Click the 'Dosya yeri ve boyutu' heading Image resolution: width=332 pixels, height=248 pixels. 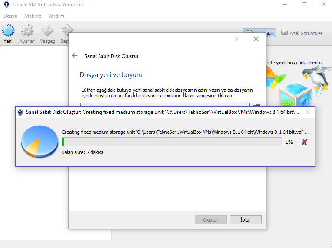(111, 75)
